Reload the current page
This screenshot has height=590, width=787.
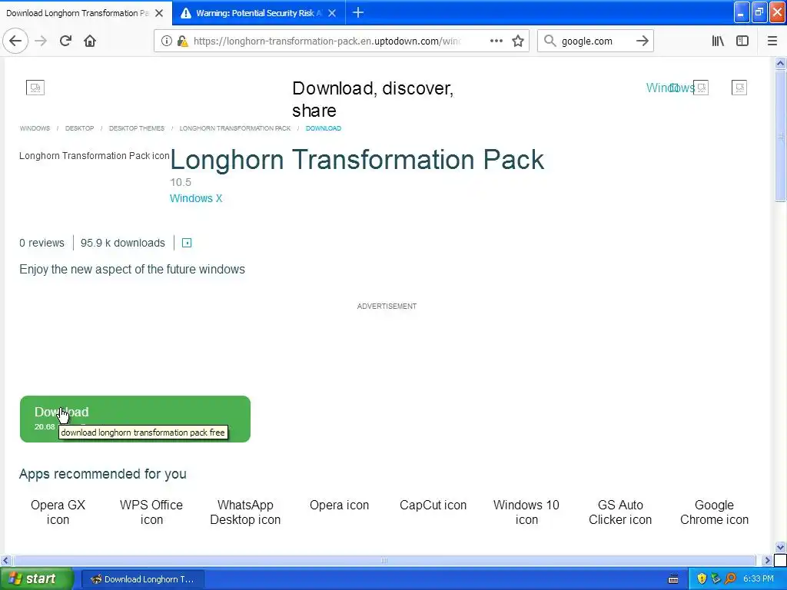65,41
